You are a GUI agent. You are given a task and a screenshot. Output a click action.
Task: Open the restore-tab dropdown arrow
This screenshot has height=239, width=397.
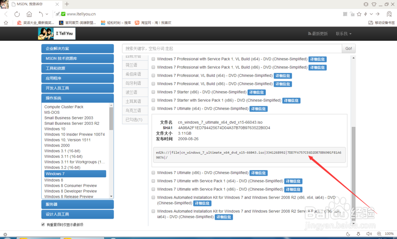47,14
